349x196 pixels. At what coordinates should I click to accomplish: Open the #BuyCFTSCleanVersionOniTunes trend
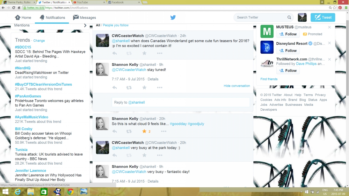(x=43, y=84)
